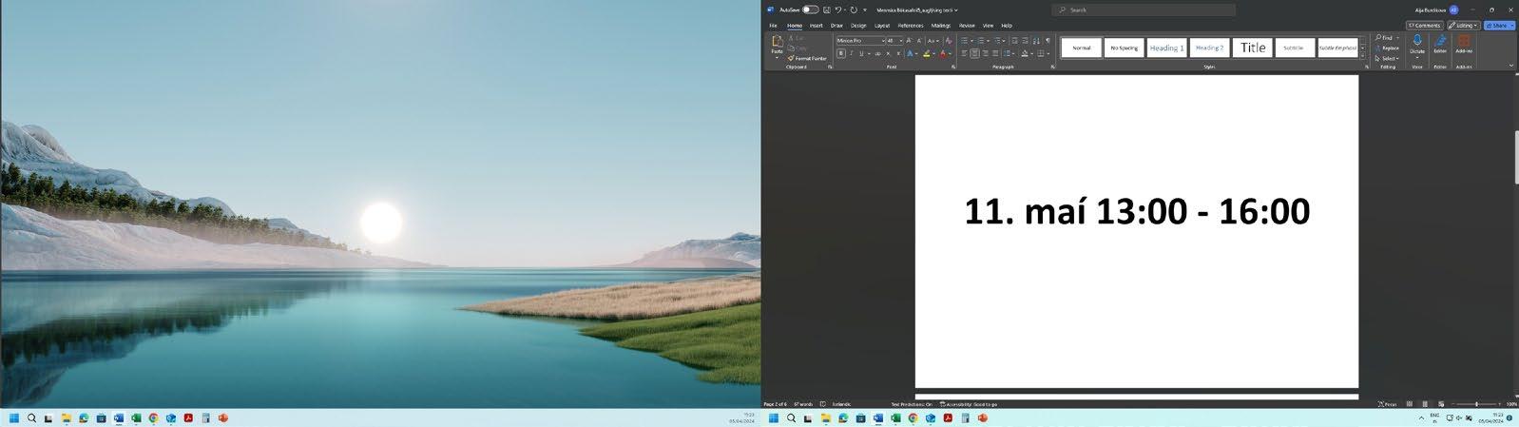Toggle Superscript formatting
Viewport: 1519px width, 427px height.
(x=898, y=53)
